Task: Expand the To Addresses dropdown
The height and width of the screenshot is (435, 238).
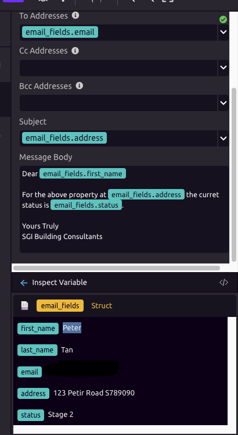Action: tap(223, 32)
